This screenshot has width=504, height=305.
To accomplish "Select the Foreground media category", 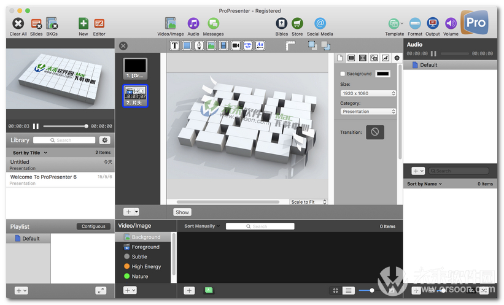I will tap(145, 247).
